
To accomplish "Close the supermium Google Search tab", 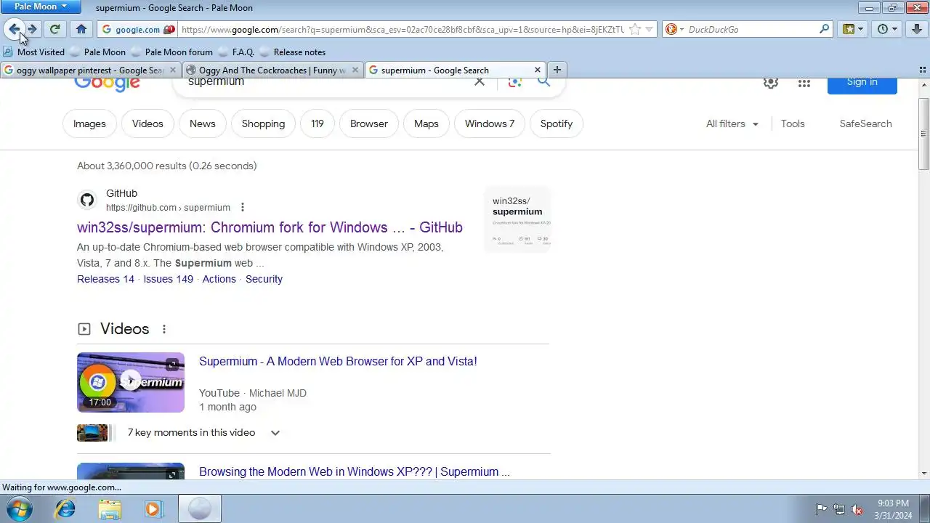I will (x=538, y=70).
